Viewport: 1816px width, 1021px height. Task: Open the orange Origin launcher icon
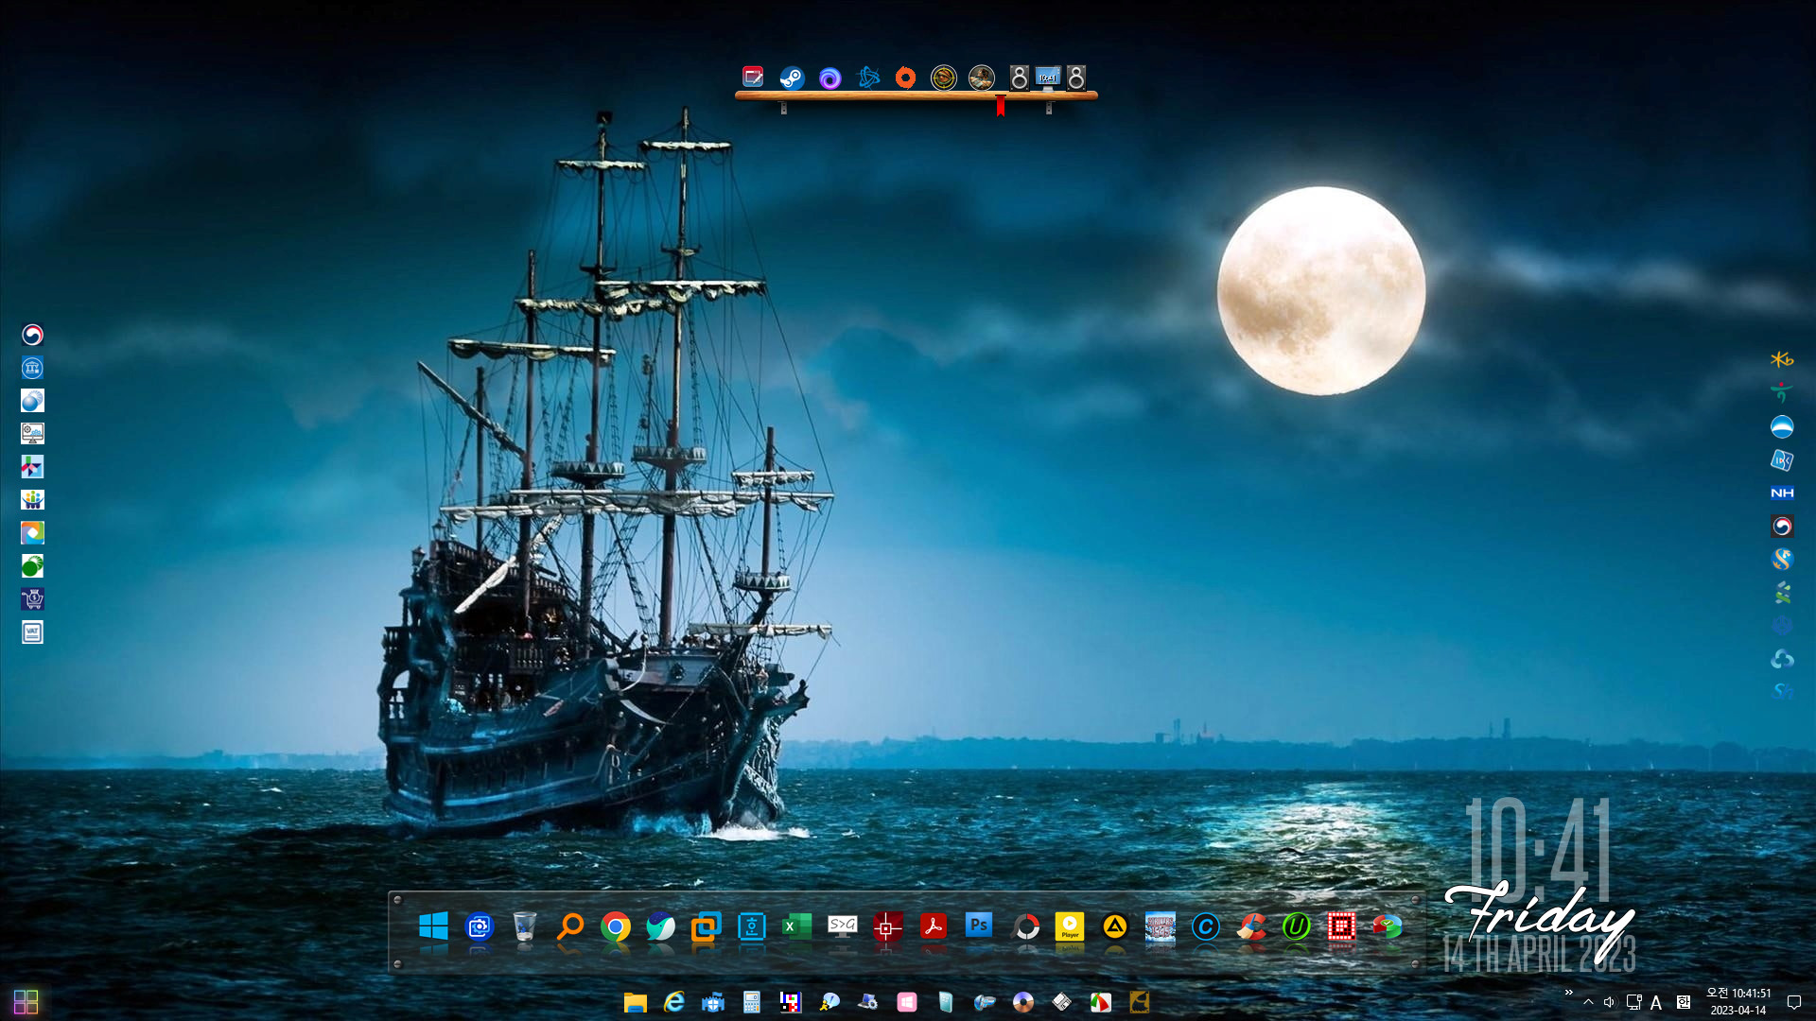[905, 78]
